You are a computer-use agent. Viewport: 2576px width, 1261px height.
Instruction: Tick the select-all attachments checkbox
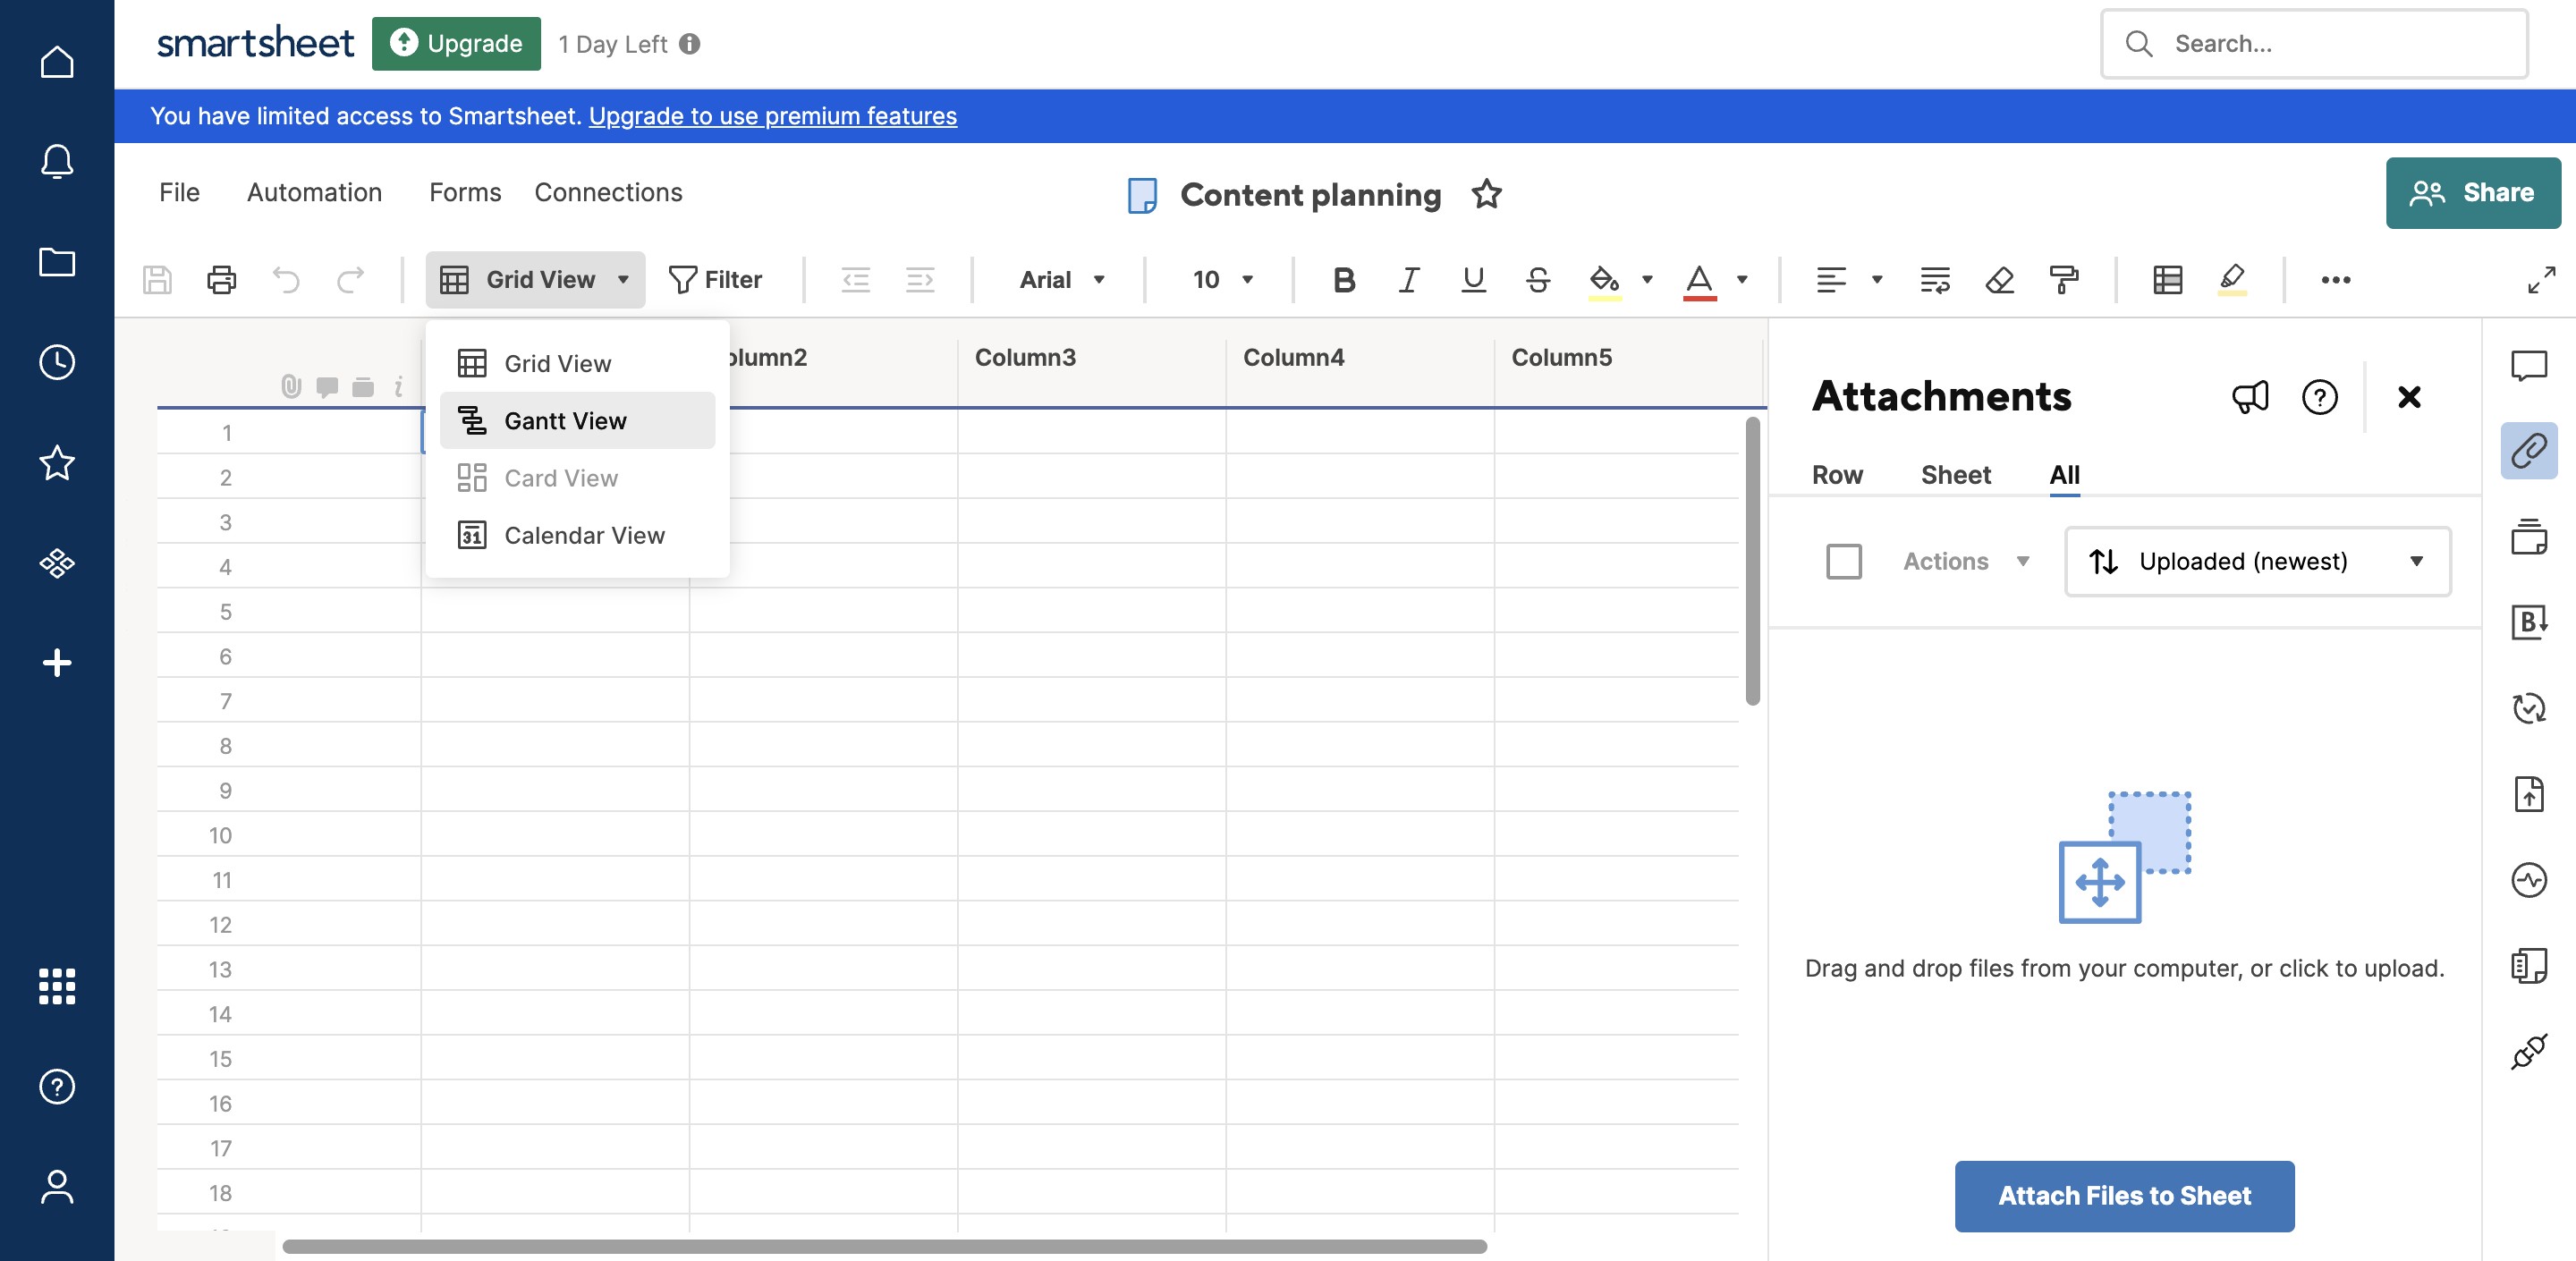tap(1843, 561)
